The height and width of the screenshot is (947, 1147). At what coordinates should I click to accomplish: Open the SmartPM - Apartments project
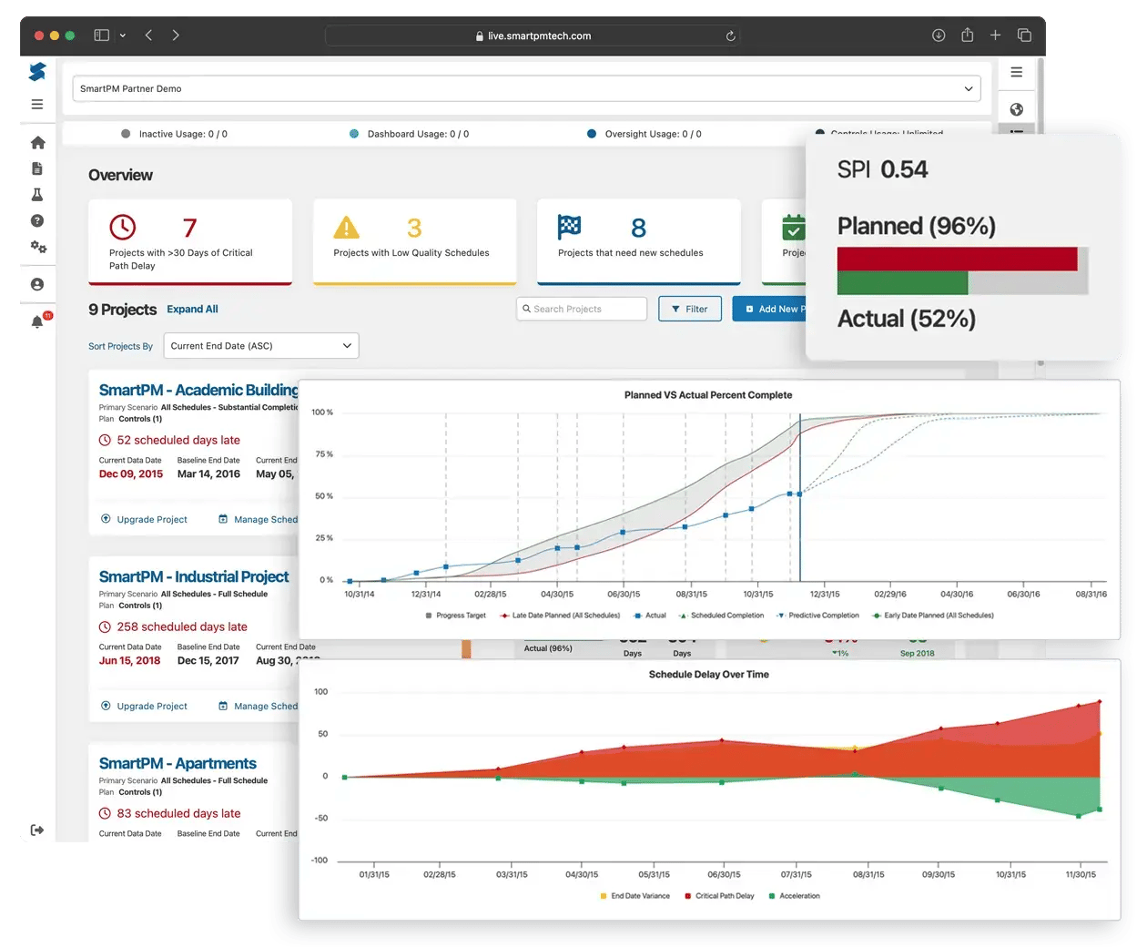click(178, 763)
